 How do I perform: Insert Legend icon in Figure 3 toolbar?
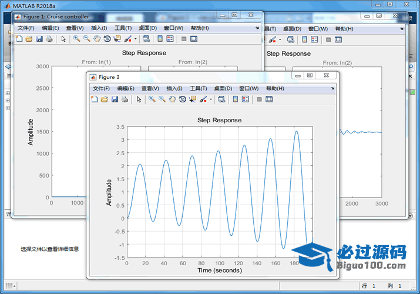point(246,99)
